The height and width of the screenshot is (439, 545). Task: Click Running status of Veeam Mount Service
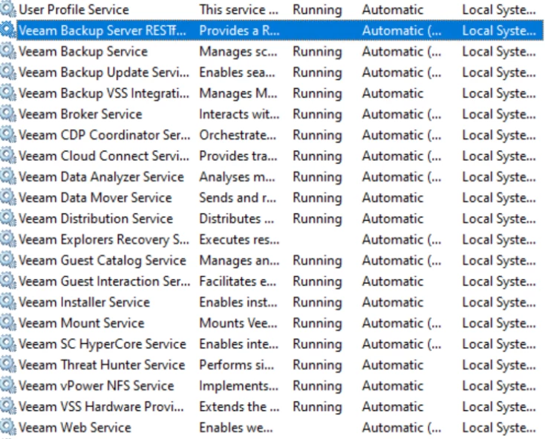[x=317, y=323]
